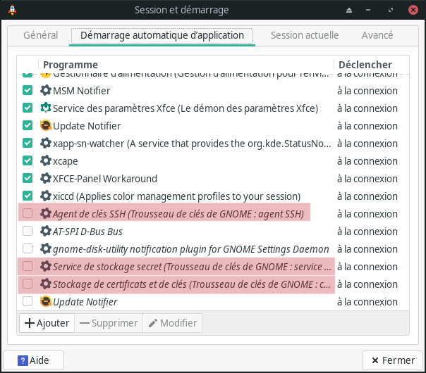Select AT-SPI D-Bus Bus row text

[87, 232]
